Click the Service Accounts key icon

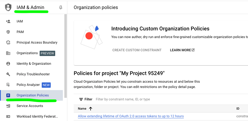pos(8,106)
